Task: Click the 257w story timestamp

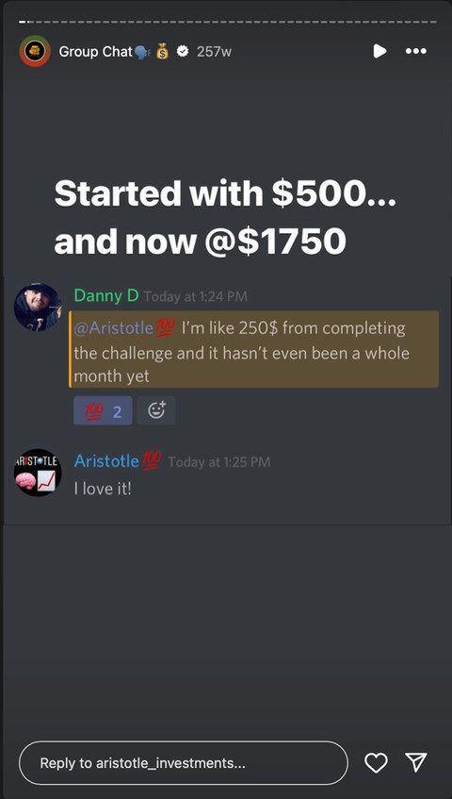Action: [214, 52]
